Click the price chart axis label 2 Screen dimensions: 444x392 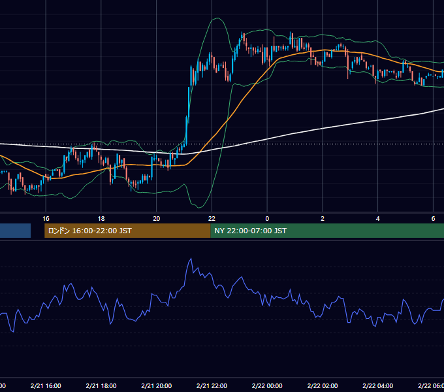click(323, 219)
